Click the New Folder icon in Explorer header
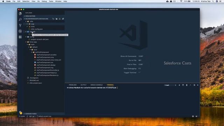The width and height of the screenshot is (224, 126). point(56,19)
